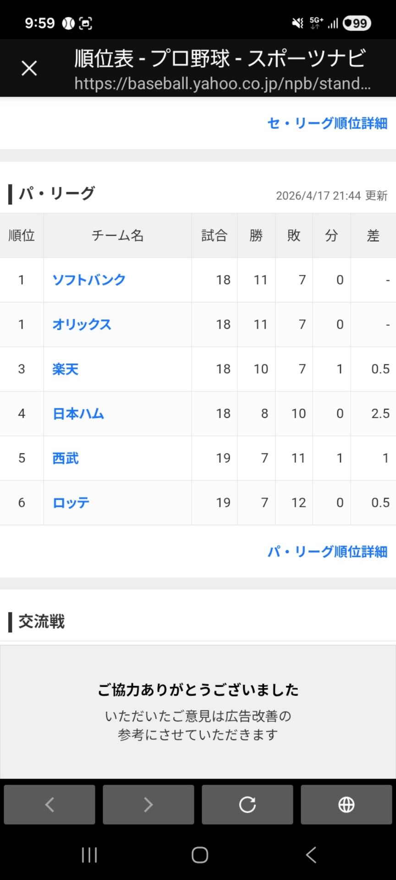Open パ・リーグ順位詳細 link
Image resolution: width=396 pixels, height=880 pixels.
pyautogui.click(x=327, y=551)
